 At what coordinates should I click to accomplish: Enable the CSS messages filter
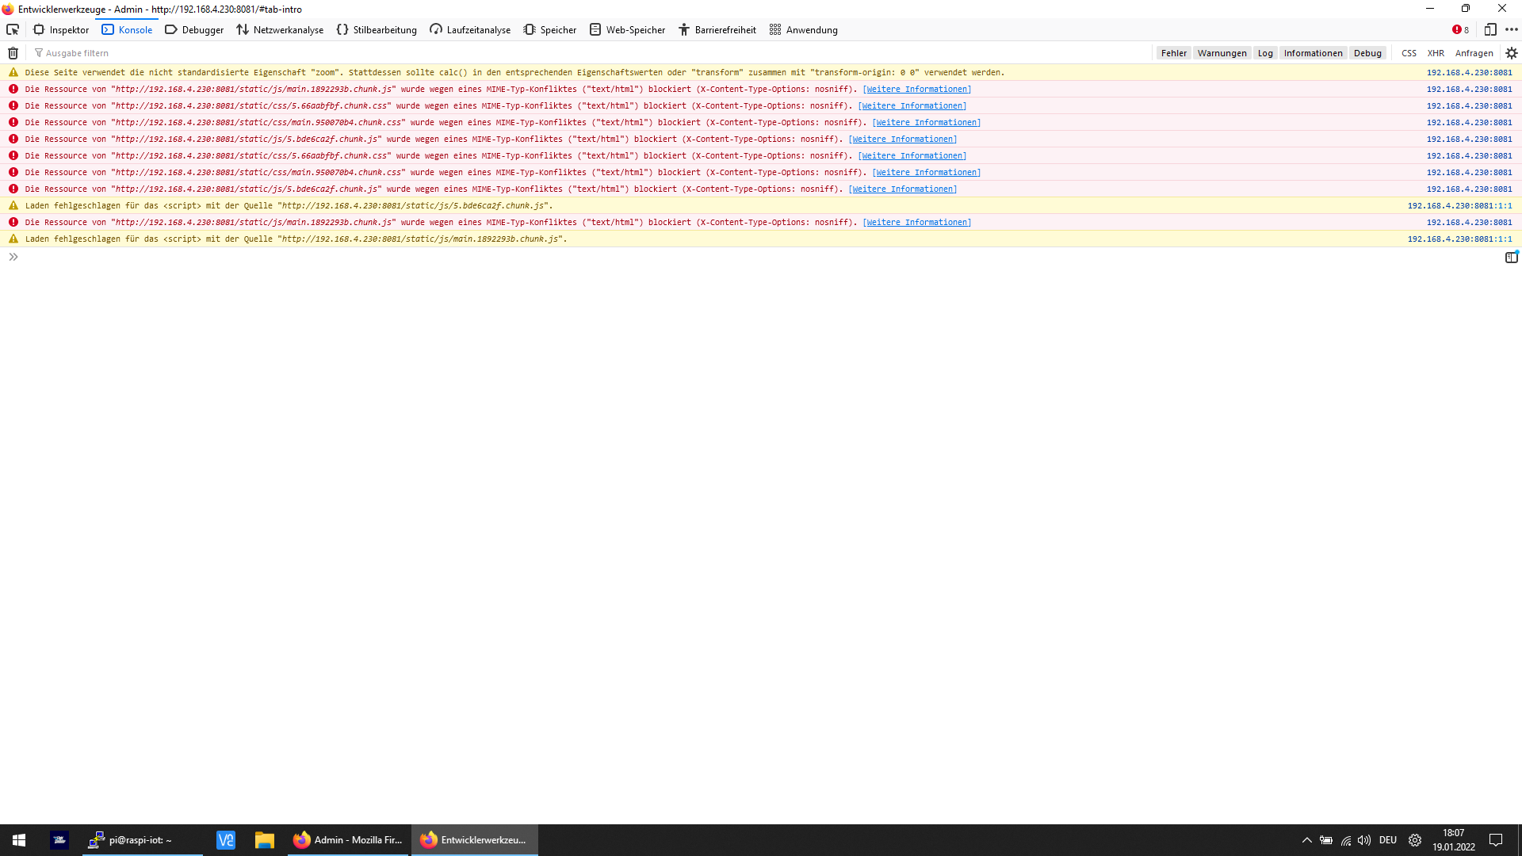tap(1409, 53)
